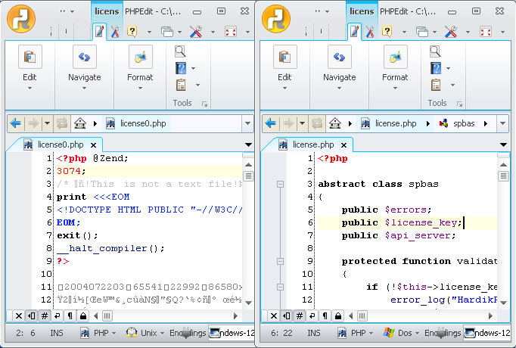Viewport: 516px width, 348px height.
Task: Open the PHPEdit application orb in the license.php window
Action: coord(276,19)
